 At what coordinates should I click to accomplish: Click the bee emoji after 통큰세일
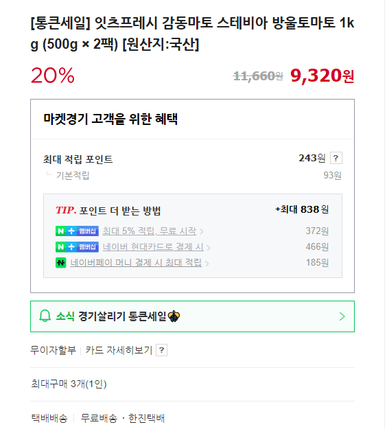(174, 316)
